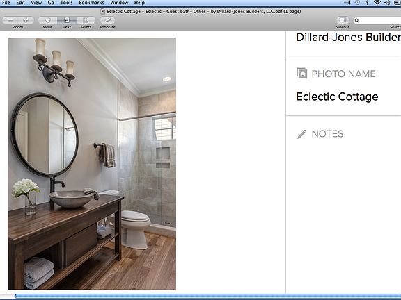
Task: Click the NOTES pencil icon
Action: coord(301,134)
